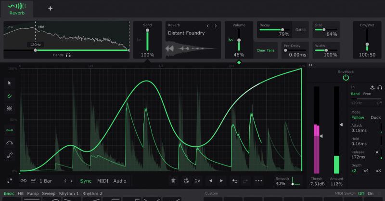The width and height of the screenshot is (385, 201).
Task: Click the sidechain input icon in Envelope
Action: pos(372,87)
